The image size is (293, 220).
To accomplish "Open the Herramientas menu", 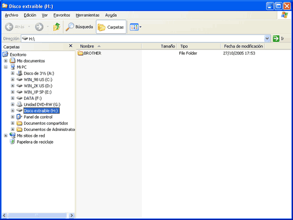I will point(87,15).
